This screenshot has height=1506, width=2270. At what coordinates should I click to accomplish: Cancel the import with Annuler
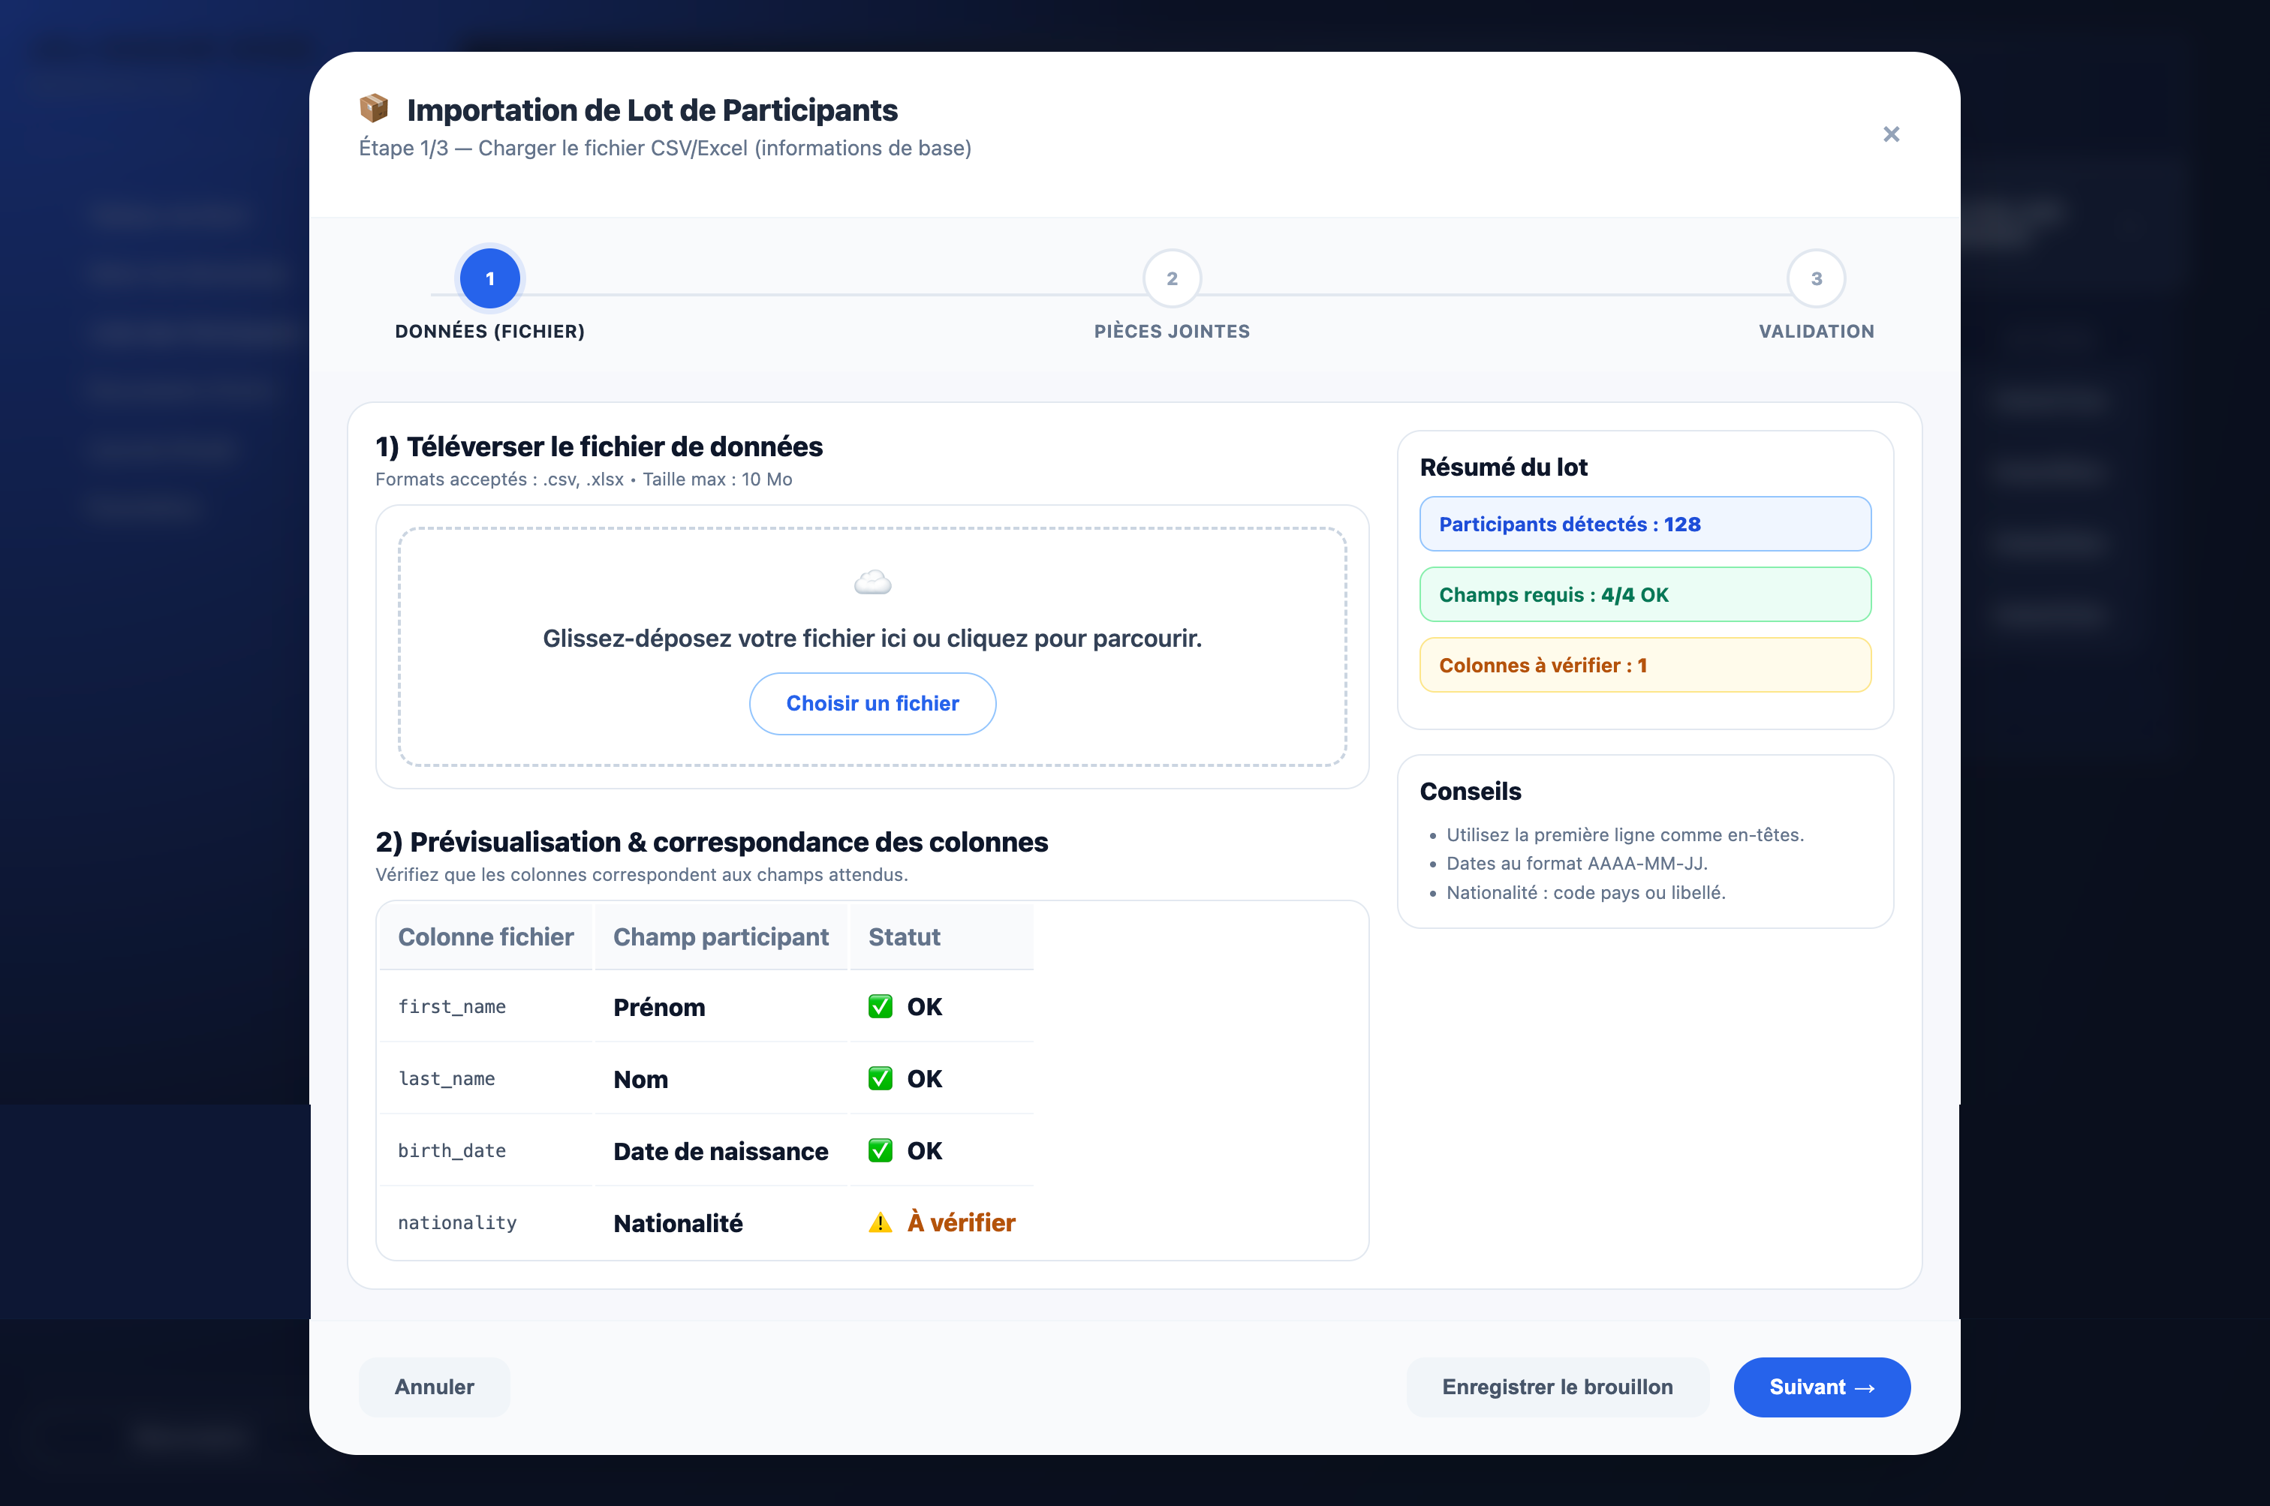434,1387
